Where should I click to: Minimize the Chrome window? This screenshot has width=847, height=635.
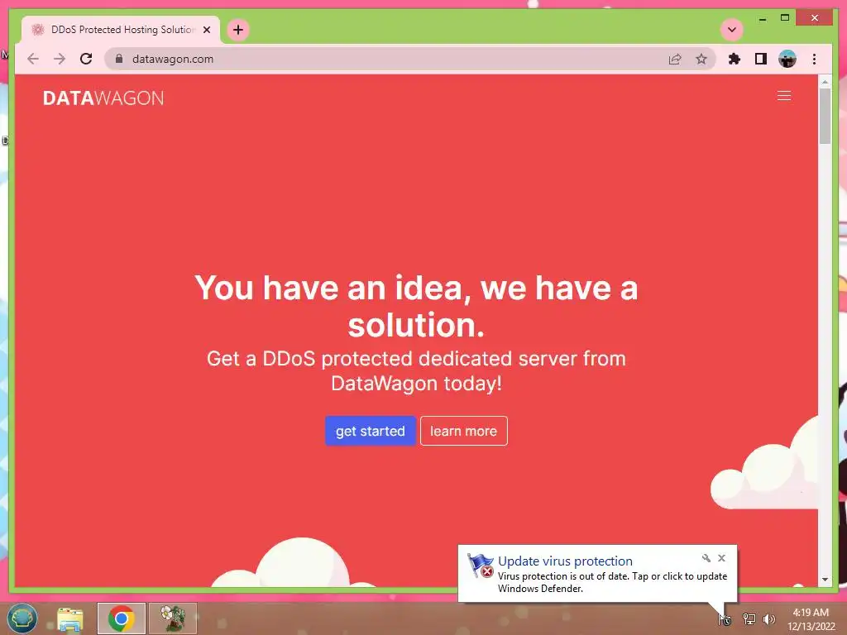(762, 18)
